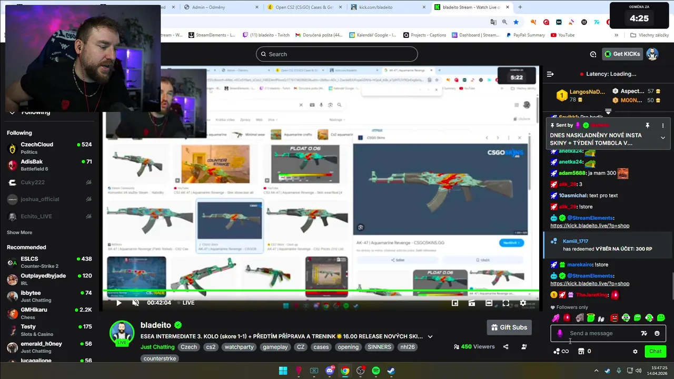The width and height of the screenshot is (674, 379).
Task: Switch to Open CS2 Cases browser tab
Action: point(304,7)
